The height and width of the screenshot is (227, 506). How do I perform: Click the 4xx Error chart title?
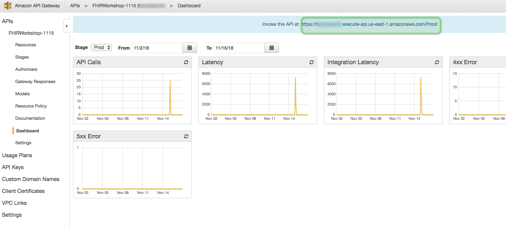point(465,62)
